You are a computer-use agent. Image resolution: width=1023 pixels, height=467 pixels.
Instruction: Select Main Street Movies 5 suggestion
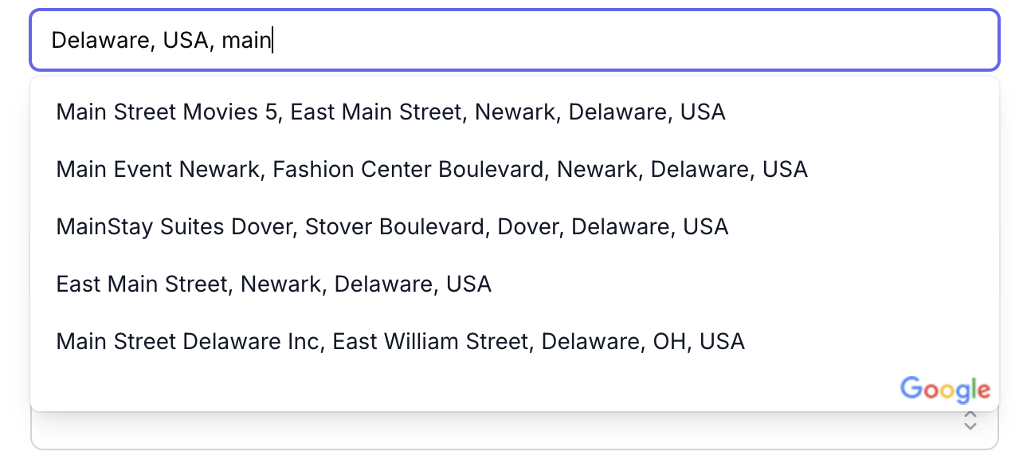390,112
